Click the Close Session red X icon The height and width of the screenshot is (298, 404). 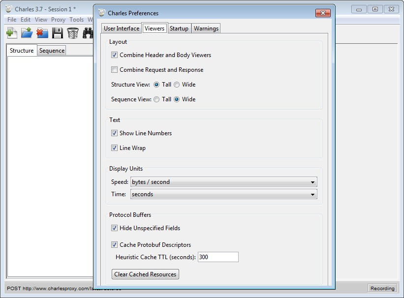(x=42, y=33)
